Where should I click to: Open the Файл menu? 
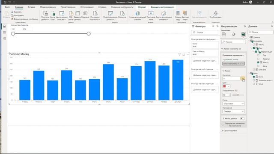pyautogui.click(x=7, y=7)
